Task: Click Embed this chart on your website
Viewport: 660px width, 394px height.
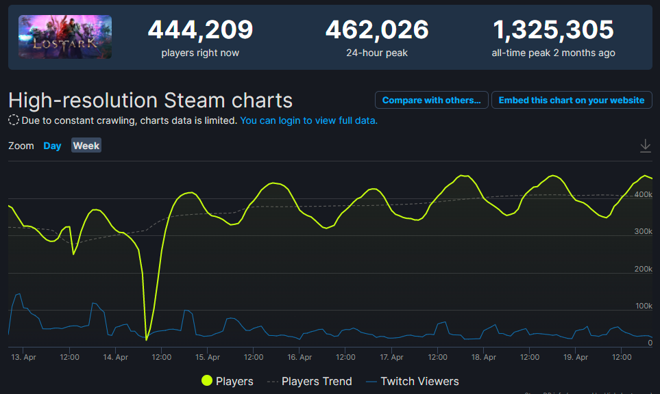Action: click(572, 100)
